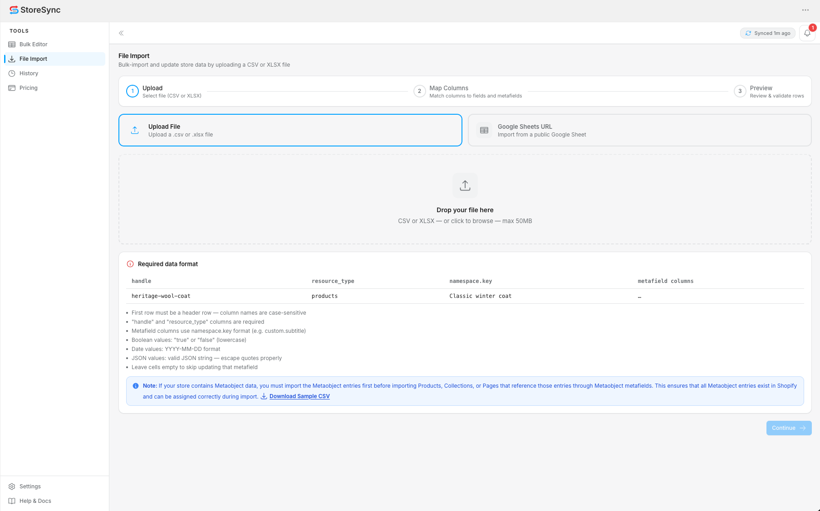Select the 'Classic winter coat' cell
820x511 pixels.
click(x=481, y=296)
